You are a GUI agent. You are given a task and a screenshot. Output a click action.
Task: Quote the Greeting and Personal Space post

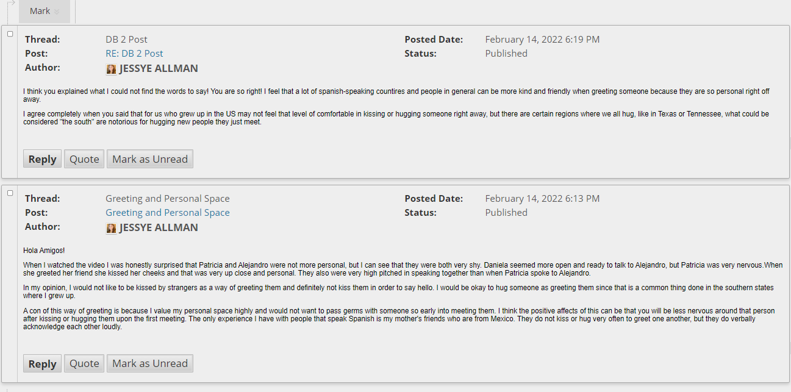tap(84, 363)
